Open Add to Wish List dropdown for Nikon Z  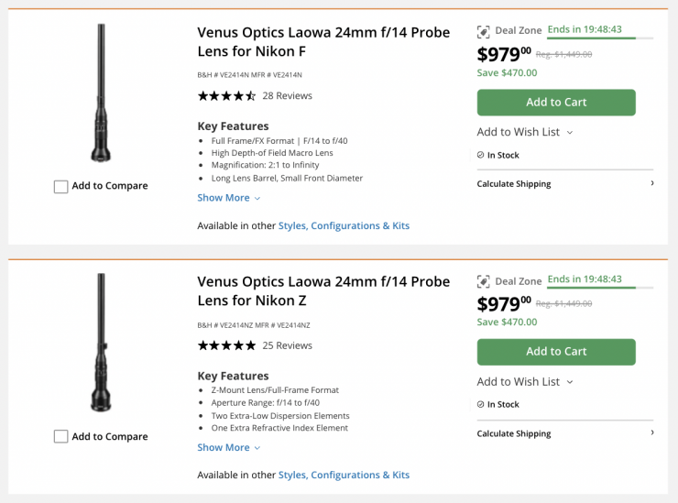pyautogui.click(x=524, y=381)
